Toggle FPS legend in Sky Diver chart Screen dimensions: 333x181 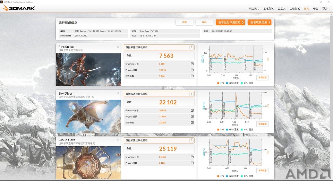coord(221,129)
